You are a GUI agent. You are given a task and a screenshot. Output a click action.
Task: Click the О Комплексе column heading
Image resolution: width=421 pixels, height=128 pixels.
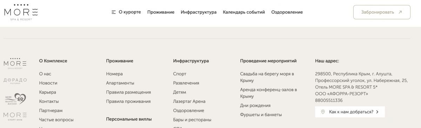[53, 61]
